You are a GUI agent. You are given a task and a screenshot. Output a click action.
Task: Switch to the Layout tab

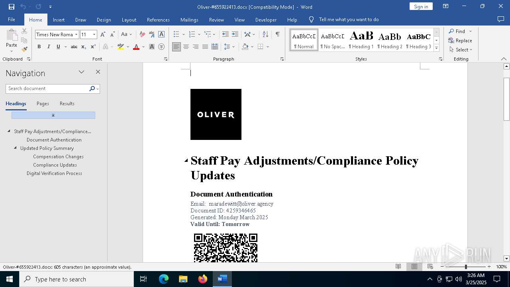129,20
